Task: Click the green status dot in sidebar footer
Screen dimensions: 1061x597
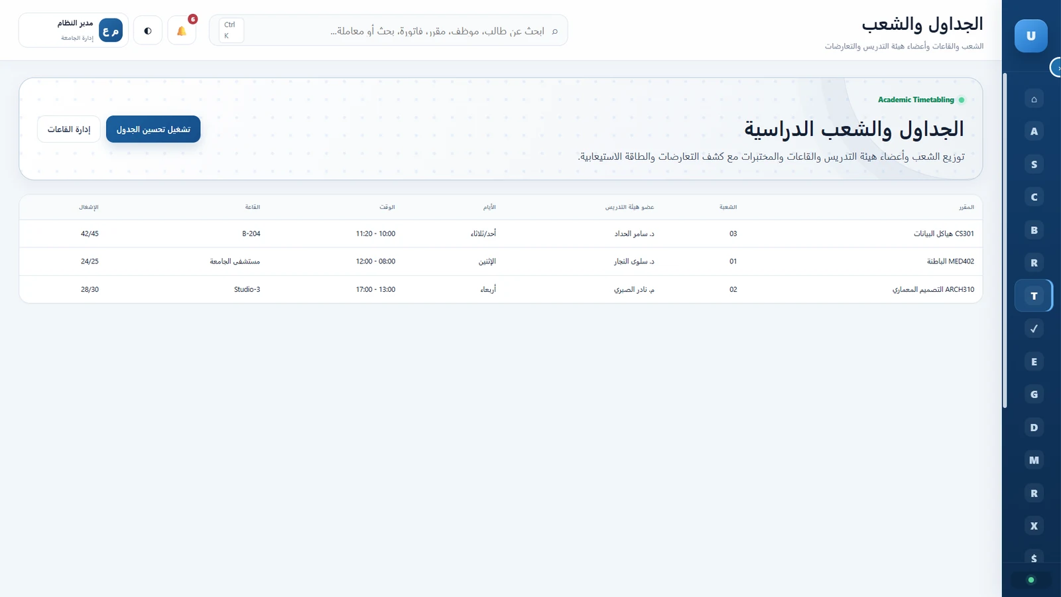Action: click(1030, 580)
